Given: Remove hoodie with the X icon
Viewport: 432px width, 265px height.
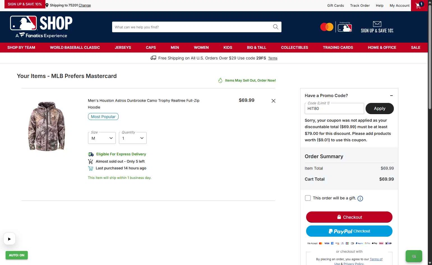Looking at the screenshot, I should 273,101.
